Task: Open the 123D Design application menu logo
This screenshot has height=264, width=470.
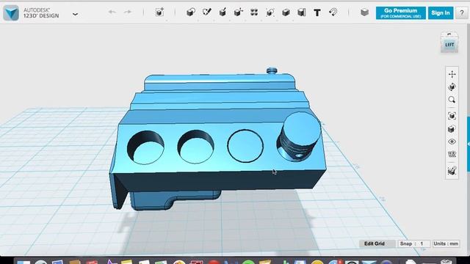Action: pos(11,13)
